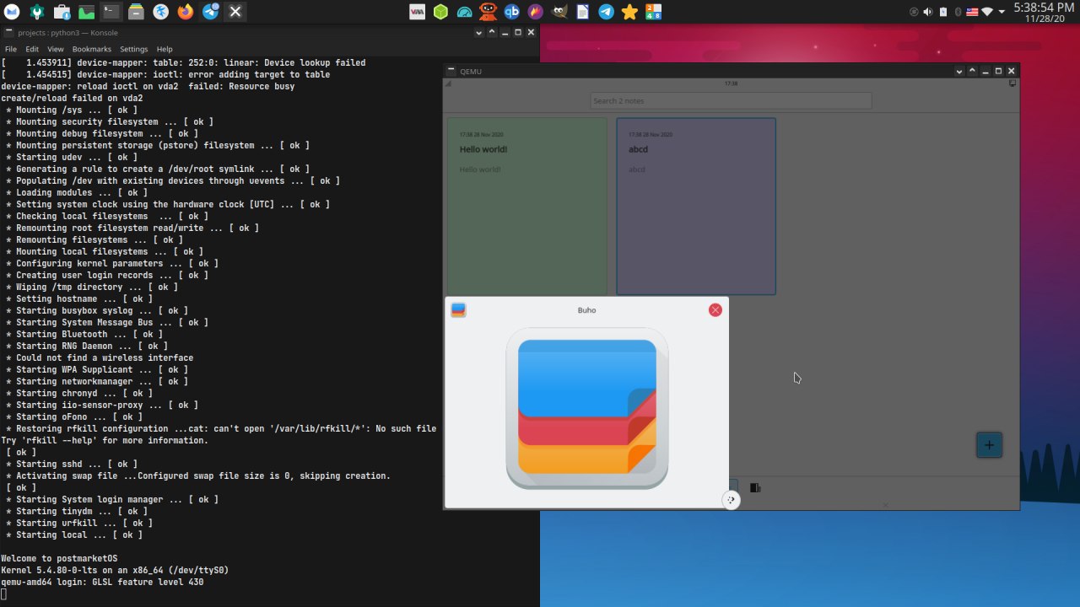Select the Konsole terminal taskbar icon
Screen dimensions: 1080x607
coord(111,12)
